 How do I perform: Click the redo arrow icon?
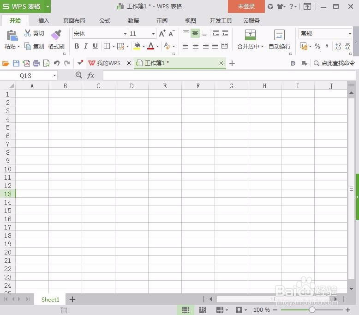coord(67,63)
